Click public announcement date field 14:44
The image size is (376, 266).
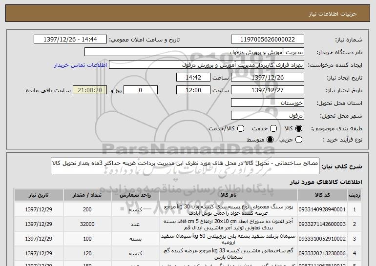pos(70,40)
